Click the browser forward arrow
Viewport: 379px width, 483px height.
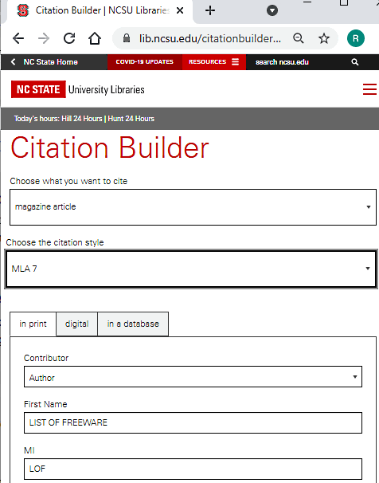tap(44, 38)
